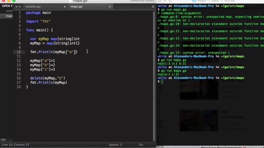264x148 pixels.
Task: Click the delete(myMap,"b") statement
Action: pos(48,78)
